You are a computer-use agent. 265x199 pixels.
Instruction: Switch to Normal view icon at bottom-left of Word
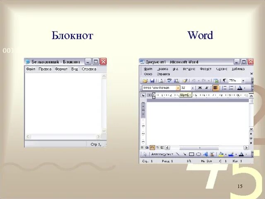(142, 148)
